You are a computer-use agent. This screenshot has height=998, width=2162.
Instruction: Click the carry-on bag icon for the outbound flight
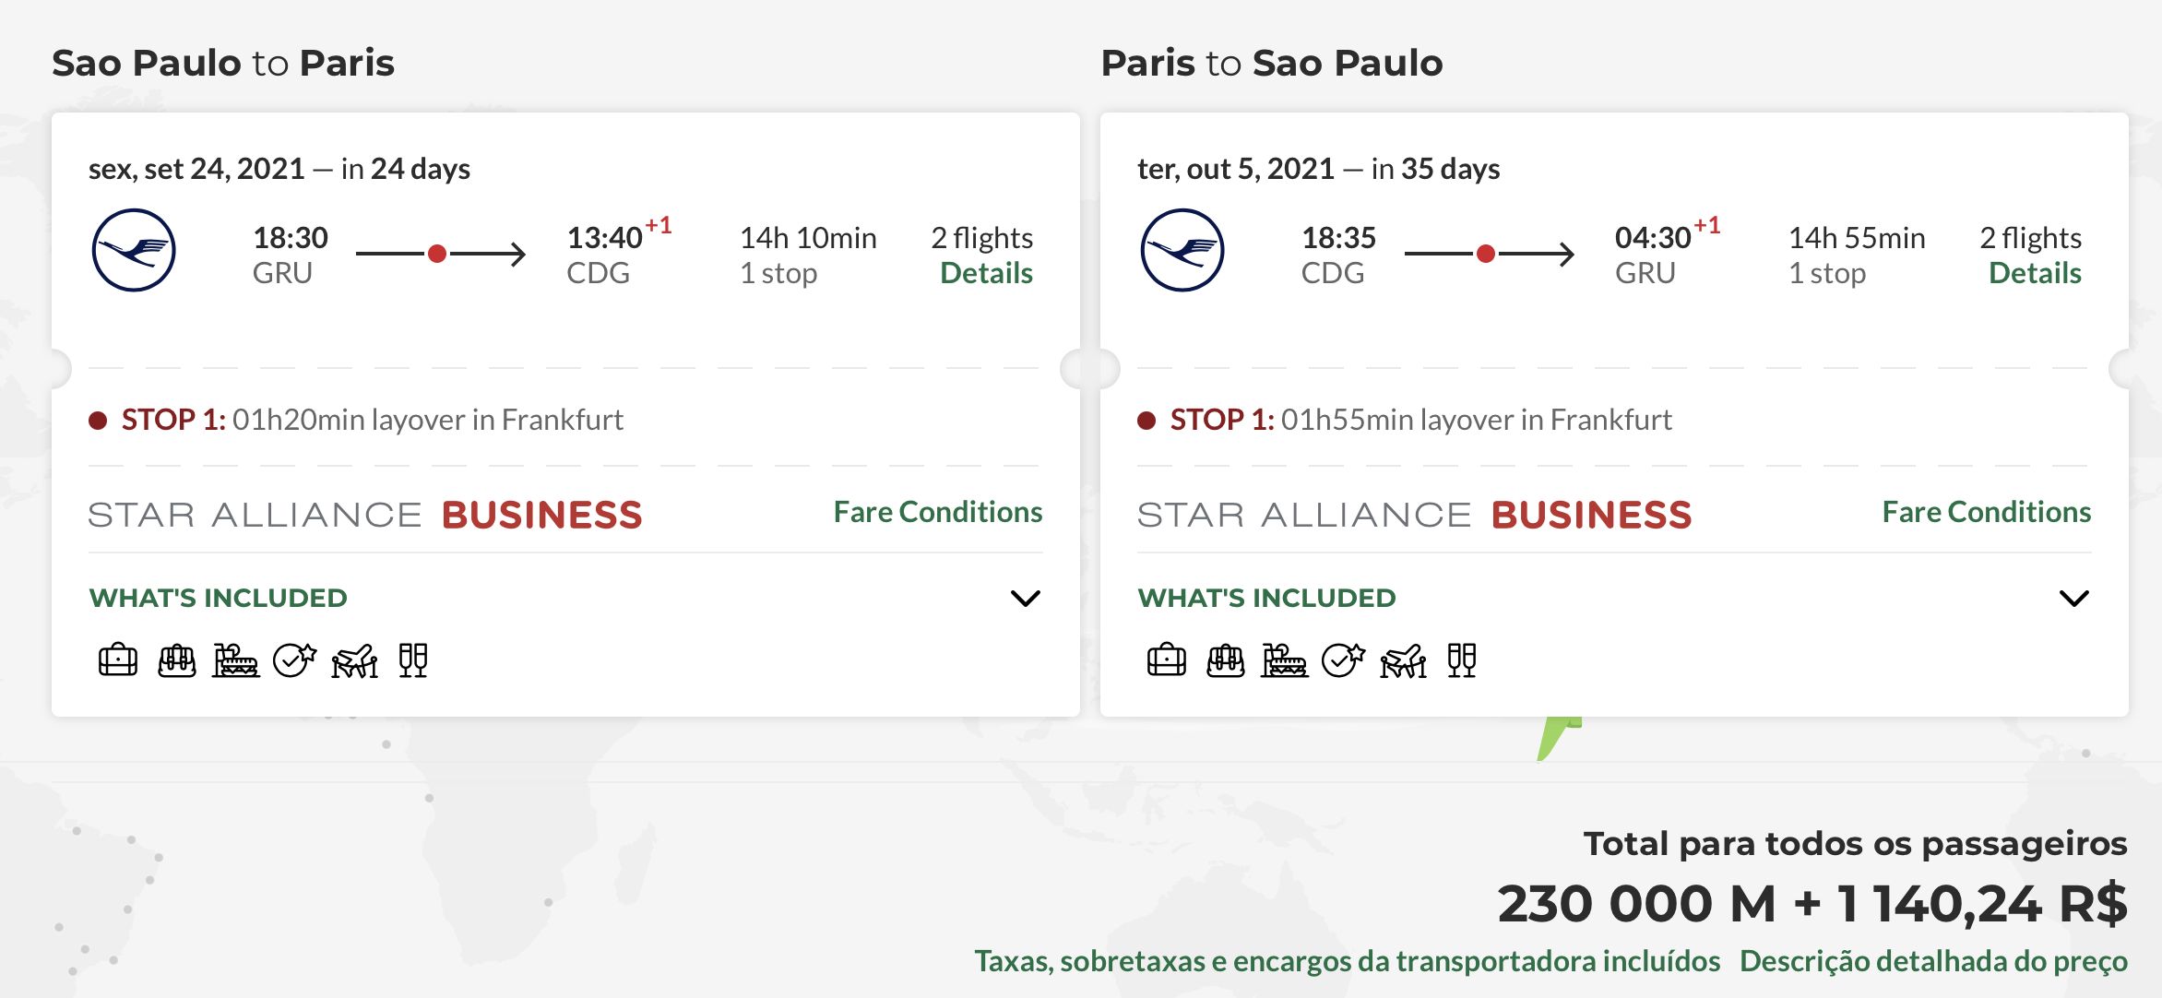118,660
